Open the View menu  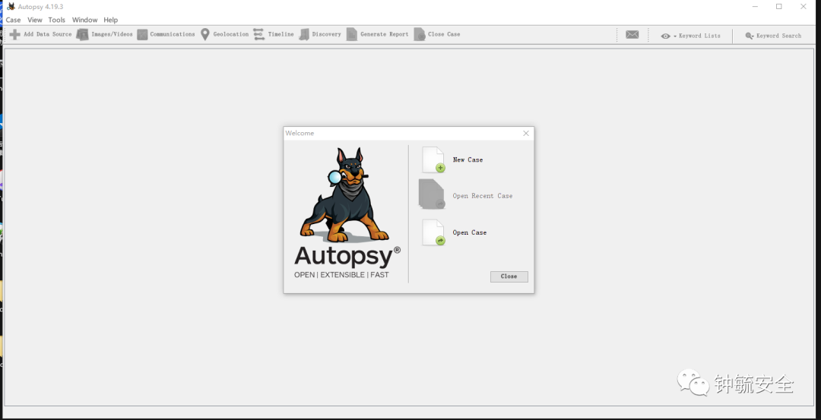[x=34, y=20]
